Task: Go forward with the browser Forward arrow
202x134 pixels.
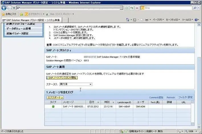Action: click(x=9, y=8)
